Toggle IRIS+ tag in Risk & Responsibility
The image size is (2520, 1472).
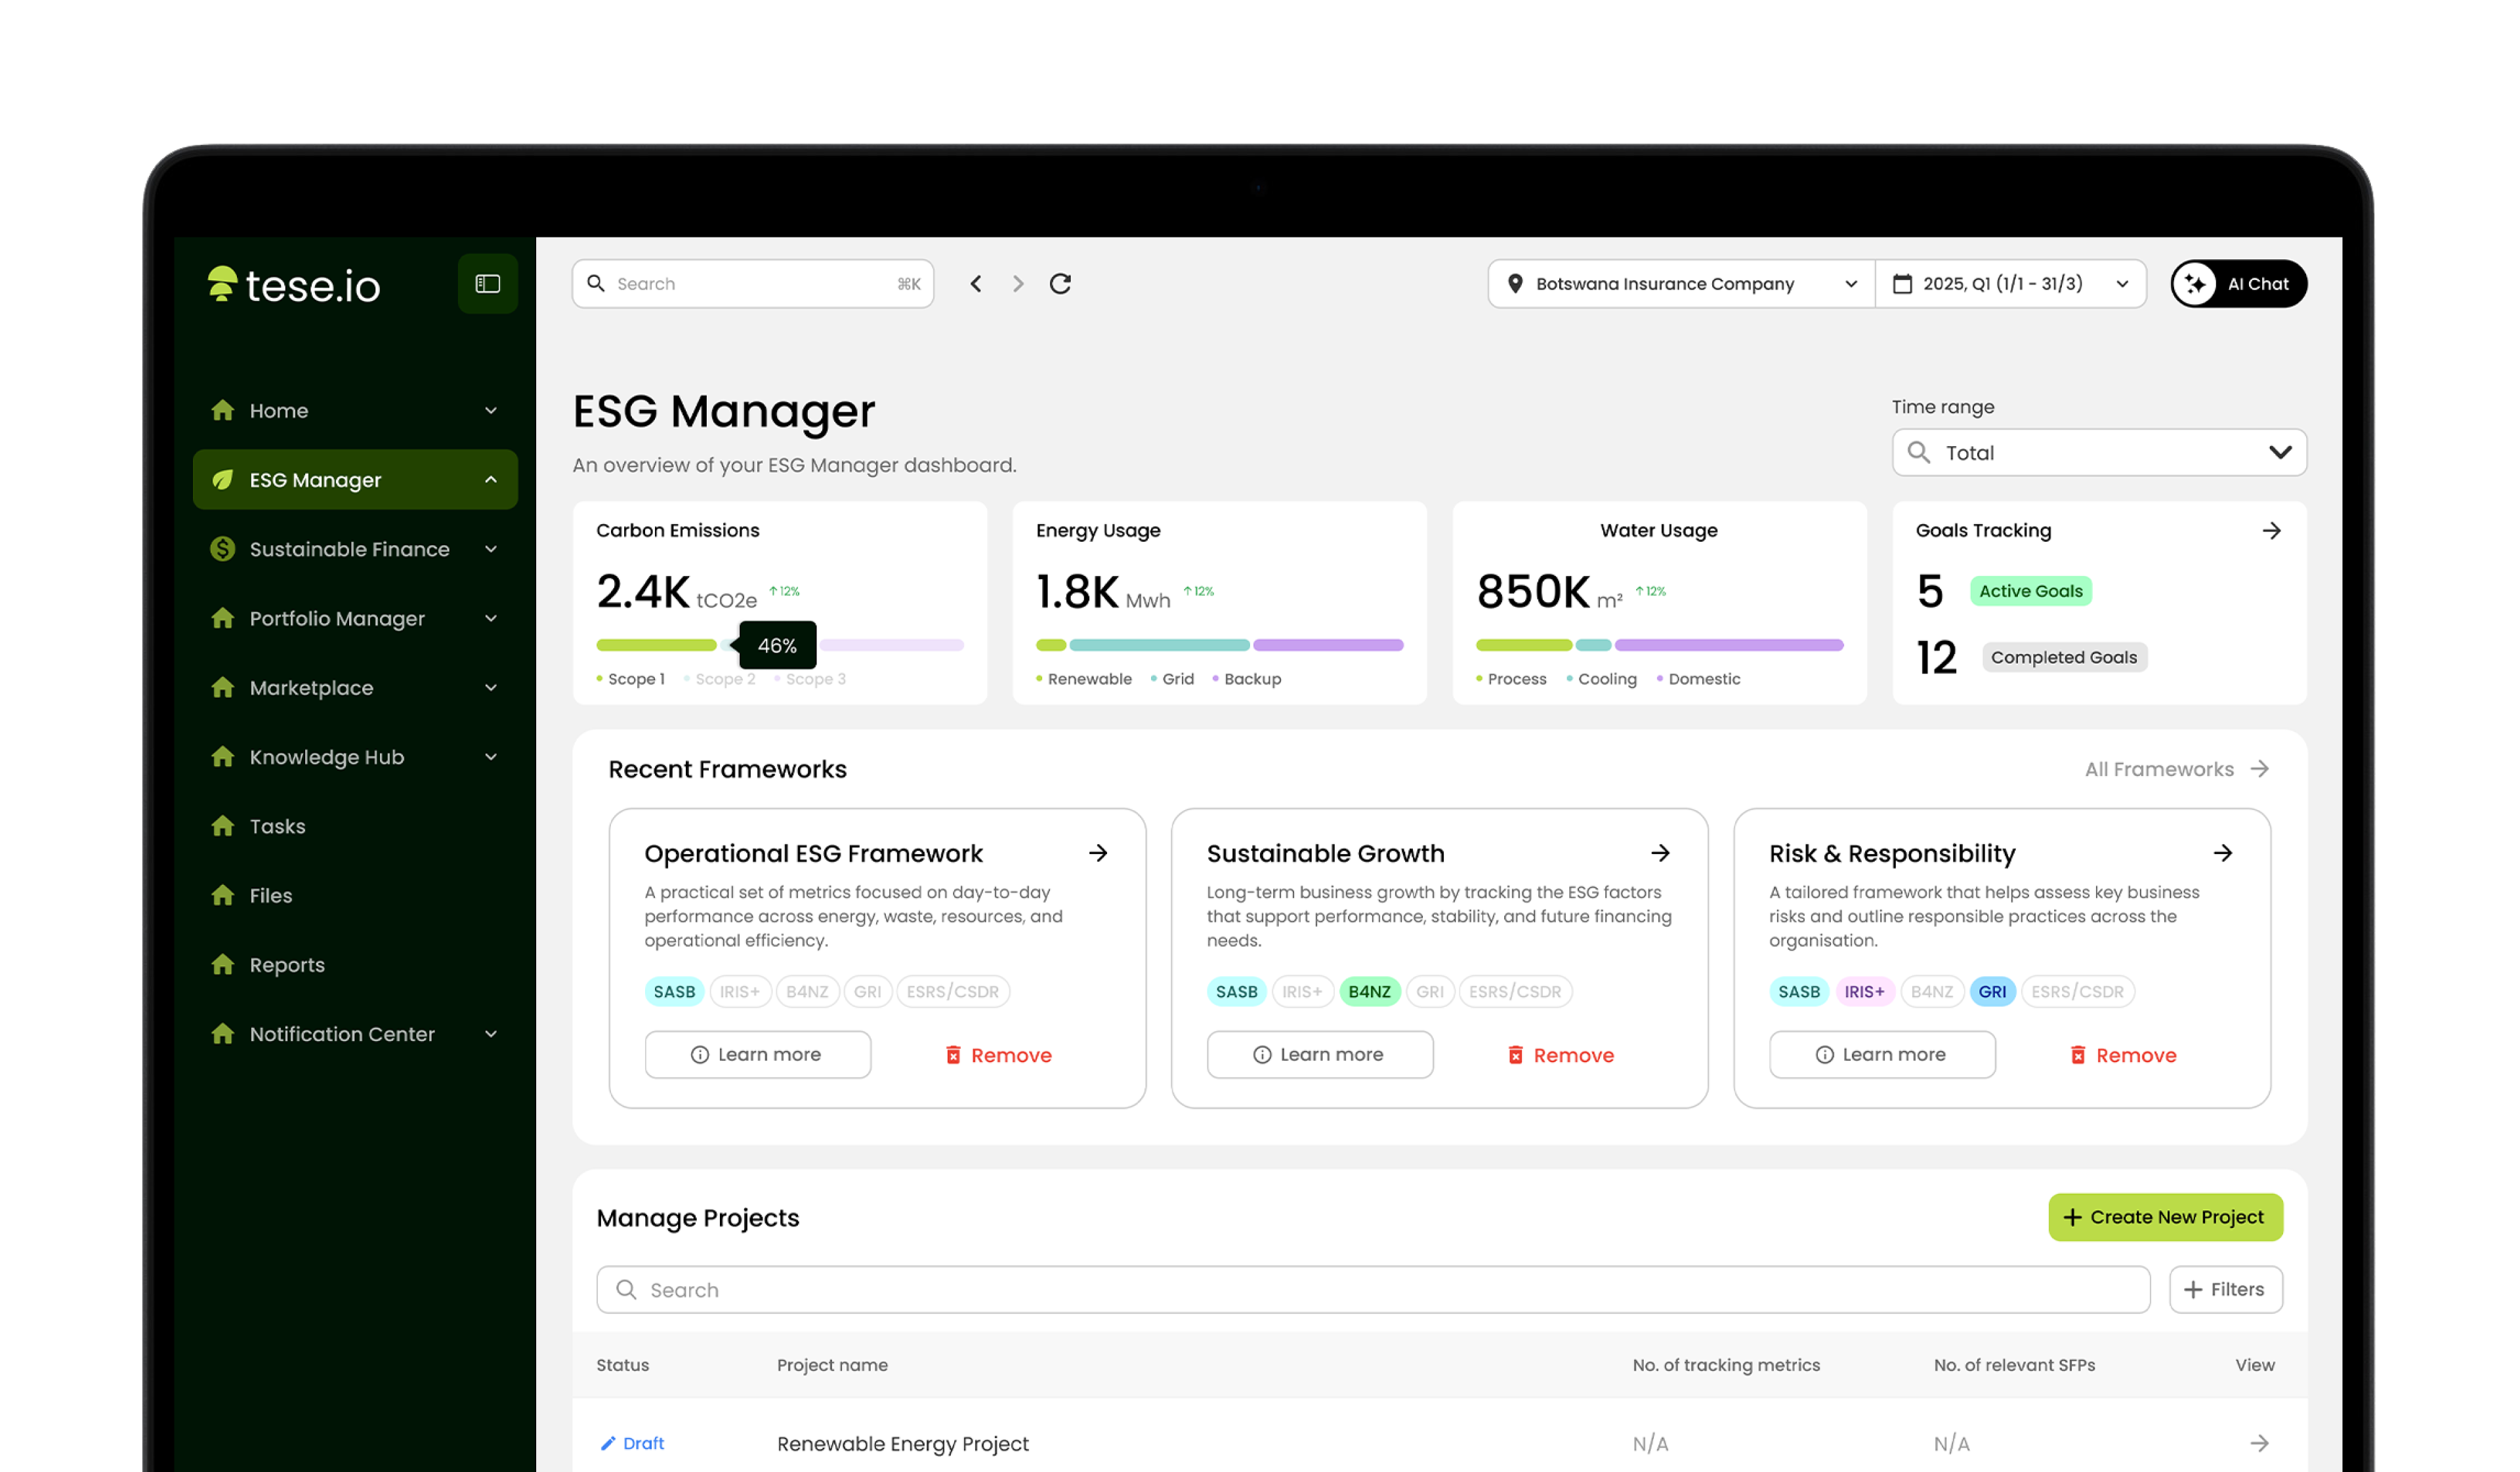tap(1864, 991)
